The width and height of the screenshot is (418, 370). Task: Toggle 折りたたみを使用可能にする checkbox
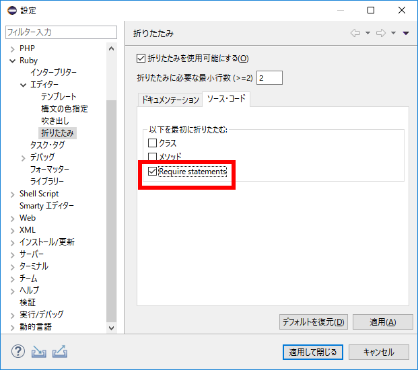[x=141, y=58]
